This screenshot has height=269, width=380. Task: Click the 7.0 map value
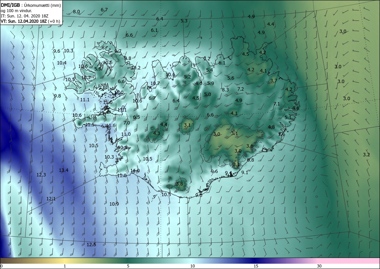[127, 123]
